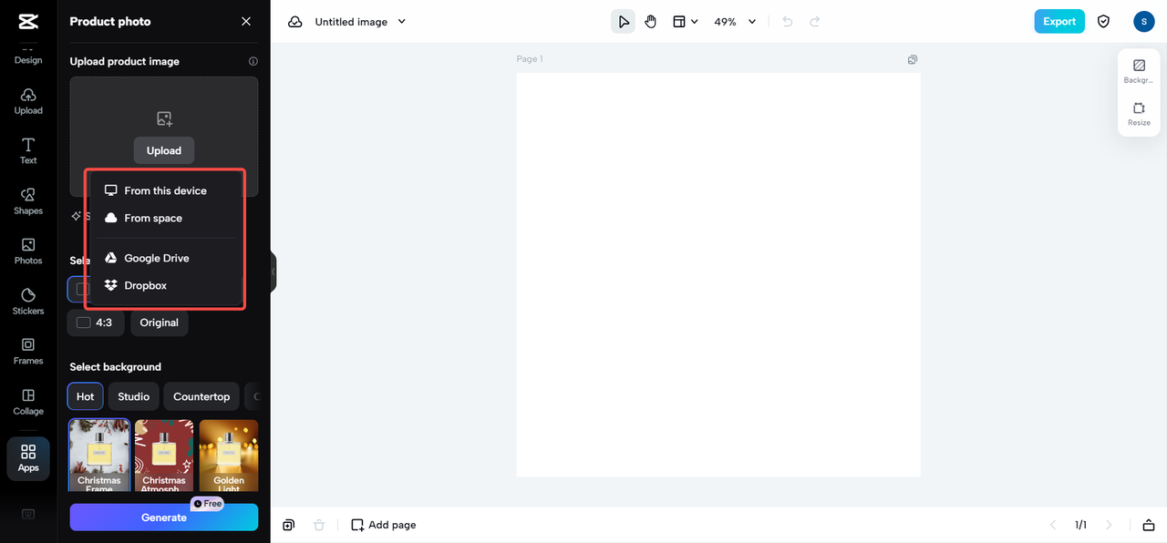Select Dropbox upload source
The width and height of the screenshot is (1167, 543).
[165, 285]
